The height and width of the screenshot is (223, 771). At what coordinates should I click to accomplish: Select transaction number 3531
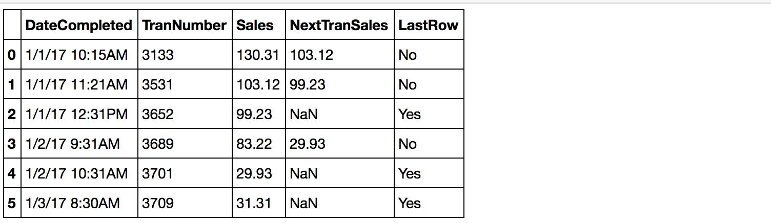tap(157, 84)
